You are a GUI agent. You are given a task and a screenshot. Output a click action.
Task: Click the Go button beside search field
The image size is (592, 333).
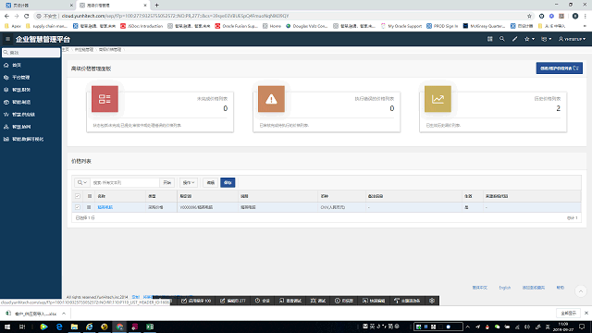pyautogui.click(x=166, y=183)
